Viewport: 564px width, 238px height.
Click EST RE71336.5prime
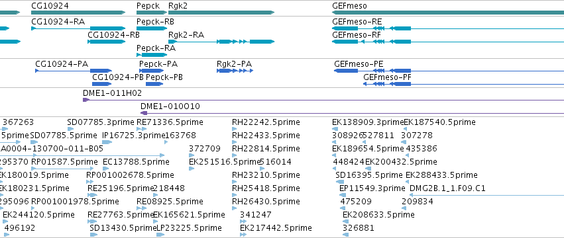point(170,122)
